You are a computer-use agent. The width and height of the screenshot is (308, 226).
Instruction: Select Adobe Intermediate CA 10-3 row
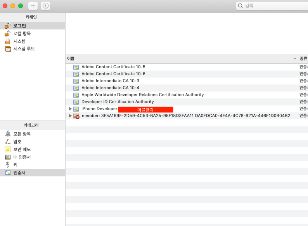click(187, 81)
